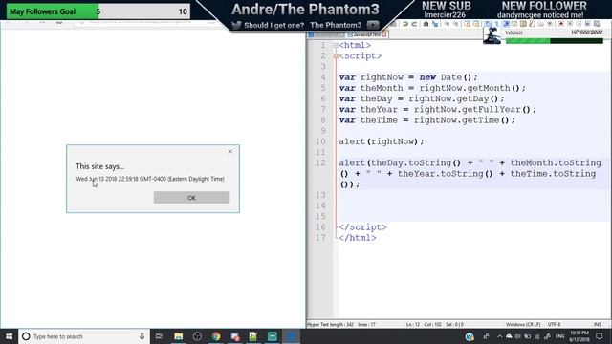Open Find with the binoculars icon
This screenshot has height=344, width=612.
click(426, 24)
